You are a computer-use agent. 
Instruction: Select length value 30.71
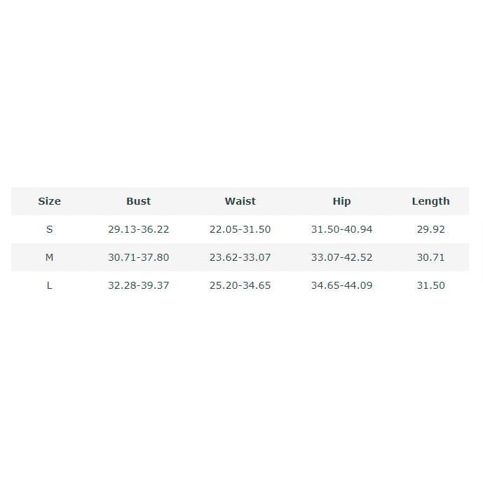(430, 257)
